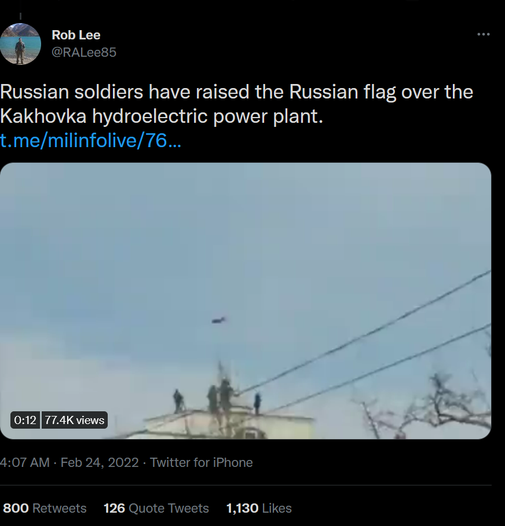Click the word Kakhovka in the tweet
Screen dimensions: 505x526
[43, 116]
